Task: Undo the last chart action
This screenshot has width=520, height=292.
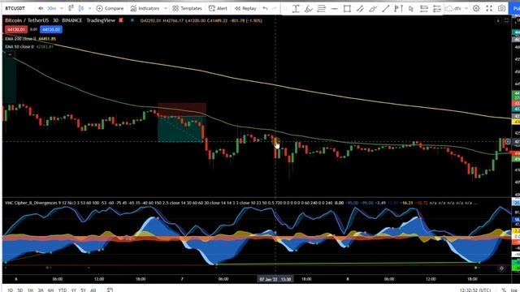Action: [x=265, y=8]
